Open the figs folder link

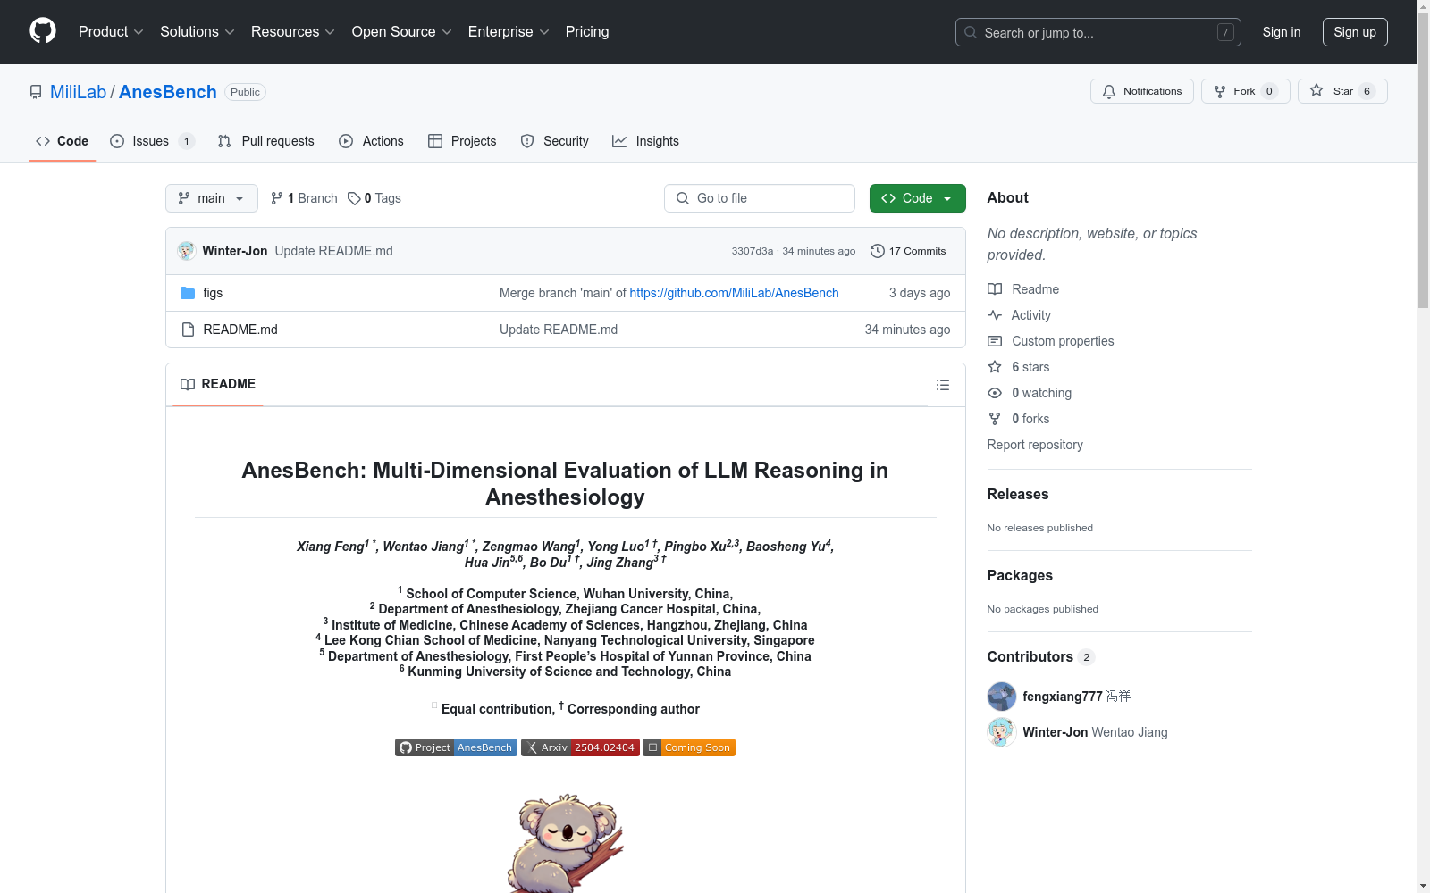pos(213,293)
